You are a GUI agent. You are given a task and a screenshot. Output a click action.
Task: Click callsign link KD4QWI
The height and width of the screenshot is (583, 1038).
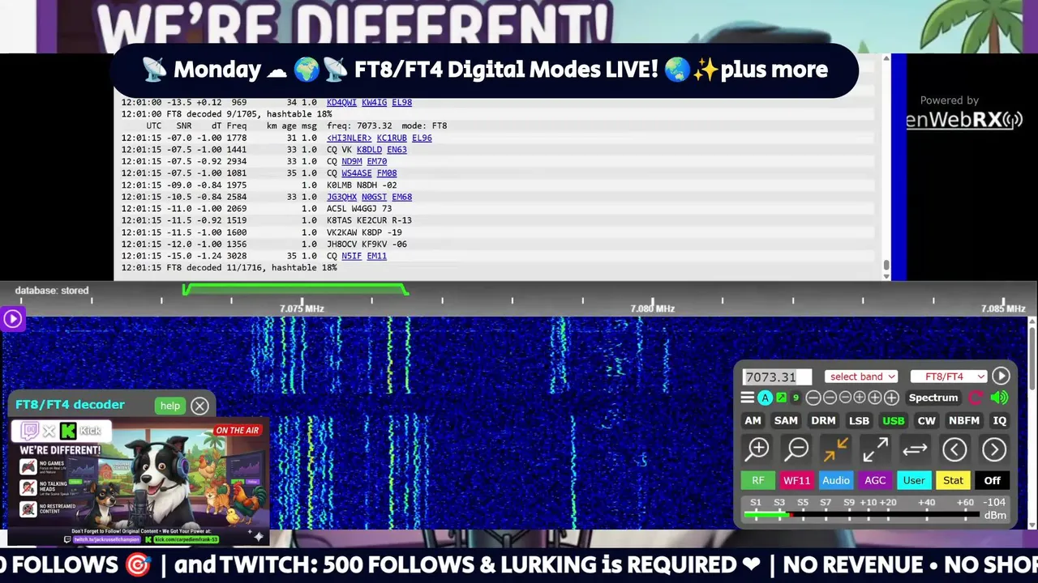(x=341, y=102)
